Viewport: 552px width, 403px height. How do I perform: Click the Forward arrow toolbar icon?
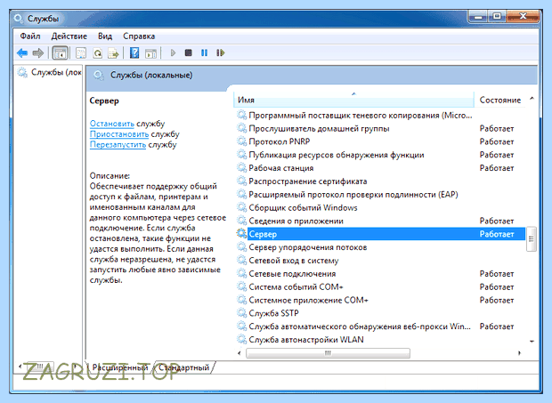pyautogui.click(x=38, y=53)
